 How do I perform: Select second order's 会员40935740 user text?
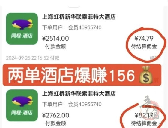(85, 104)
